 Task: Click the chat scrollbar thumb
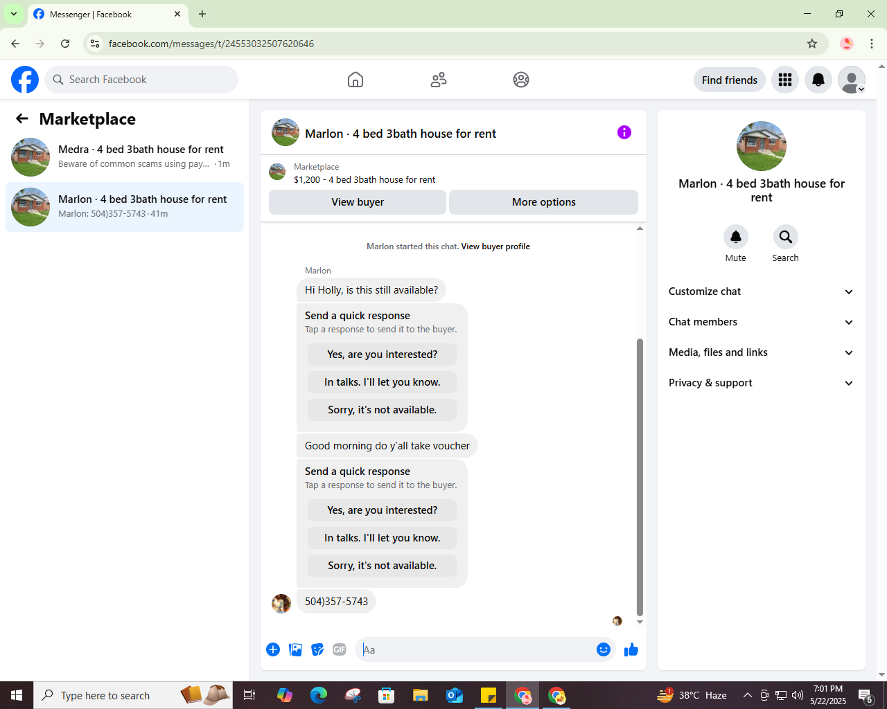point(640,477)
